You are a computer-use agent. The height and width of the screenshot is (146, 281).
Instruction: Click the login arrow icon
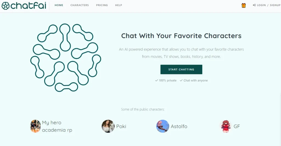pos(254,5)
